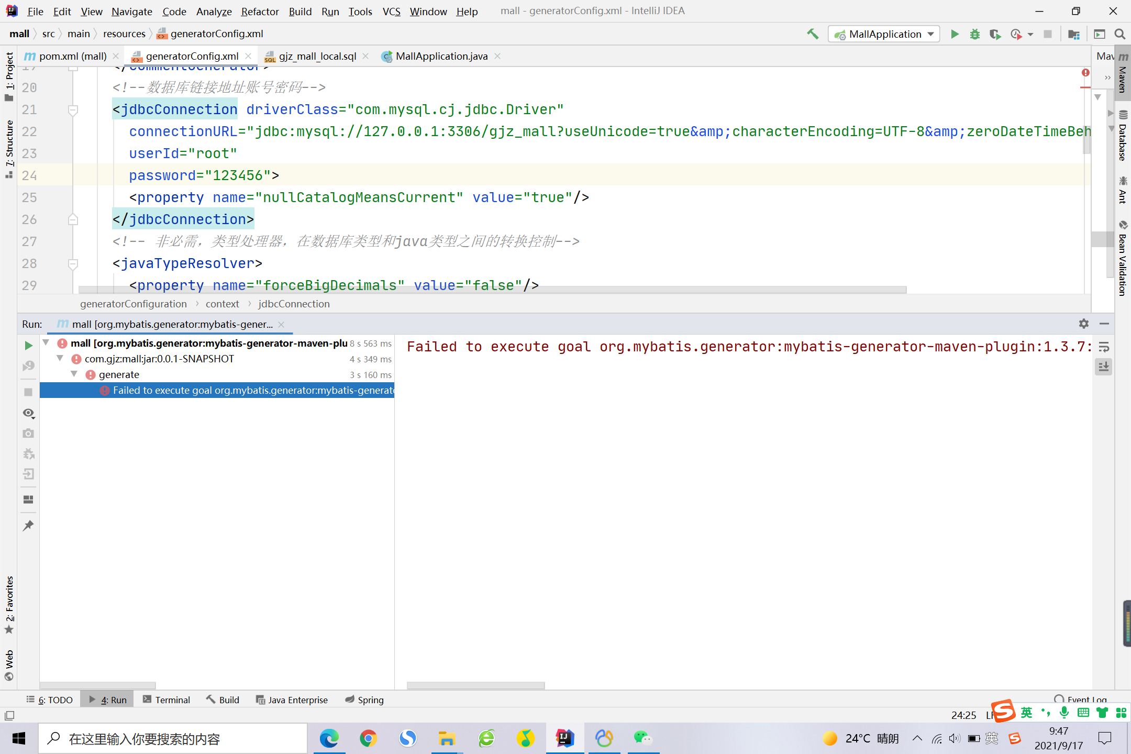Pin the Run tab with pin icon
Image resolution: width=1131 pixels, height=754 pixels.
pos(28,525)
